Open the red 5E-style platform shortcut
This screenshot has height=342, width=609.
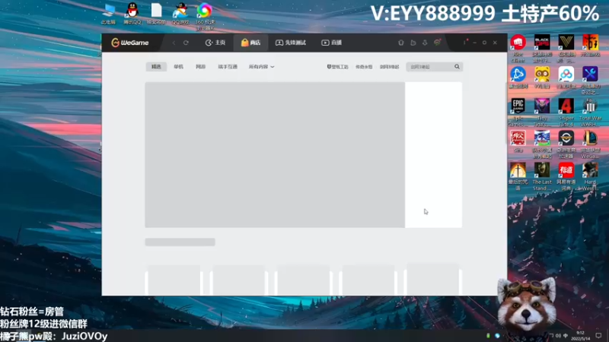pyautogui.click(x=518, y=141)
